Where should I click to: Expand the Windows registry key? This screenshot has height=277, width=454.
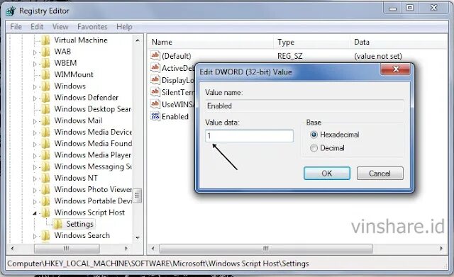[35, 87]
